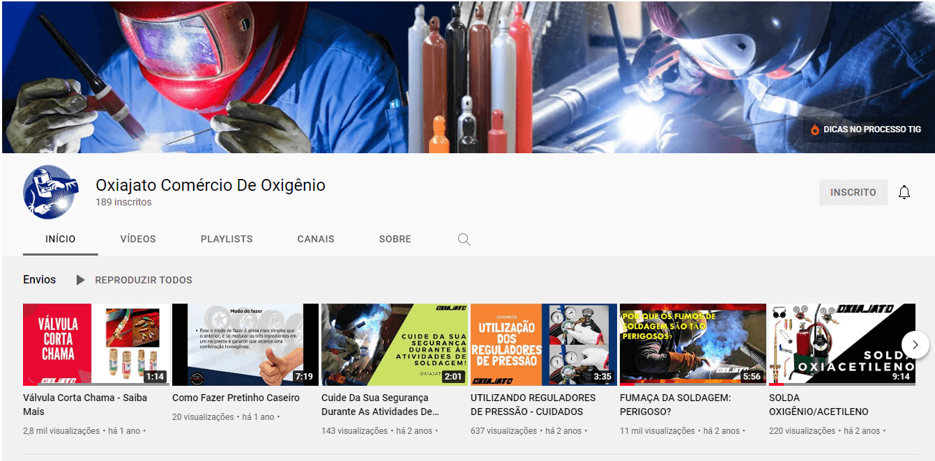Open the Como Fazer Pretinho Caseiro thumbnail
The height and width of the screenshot is (461, 935).
click(245, 344)
